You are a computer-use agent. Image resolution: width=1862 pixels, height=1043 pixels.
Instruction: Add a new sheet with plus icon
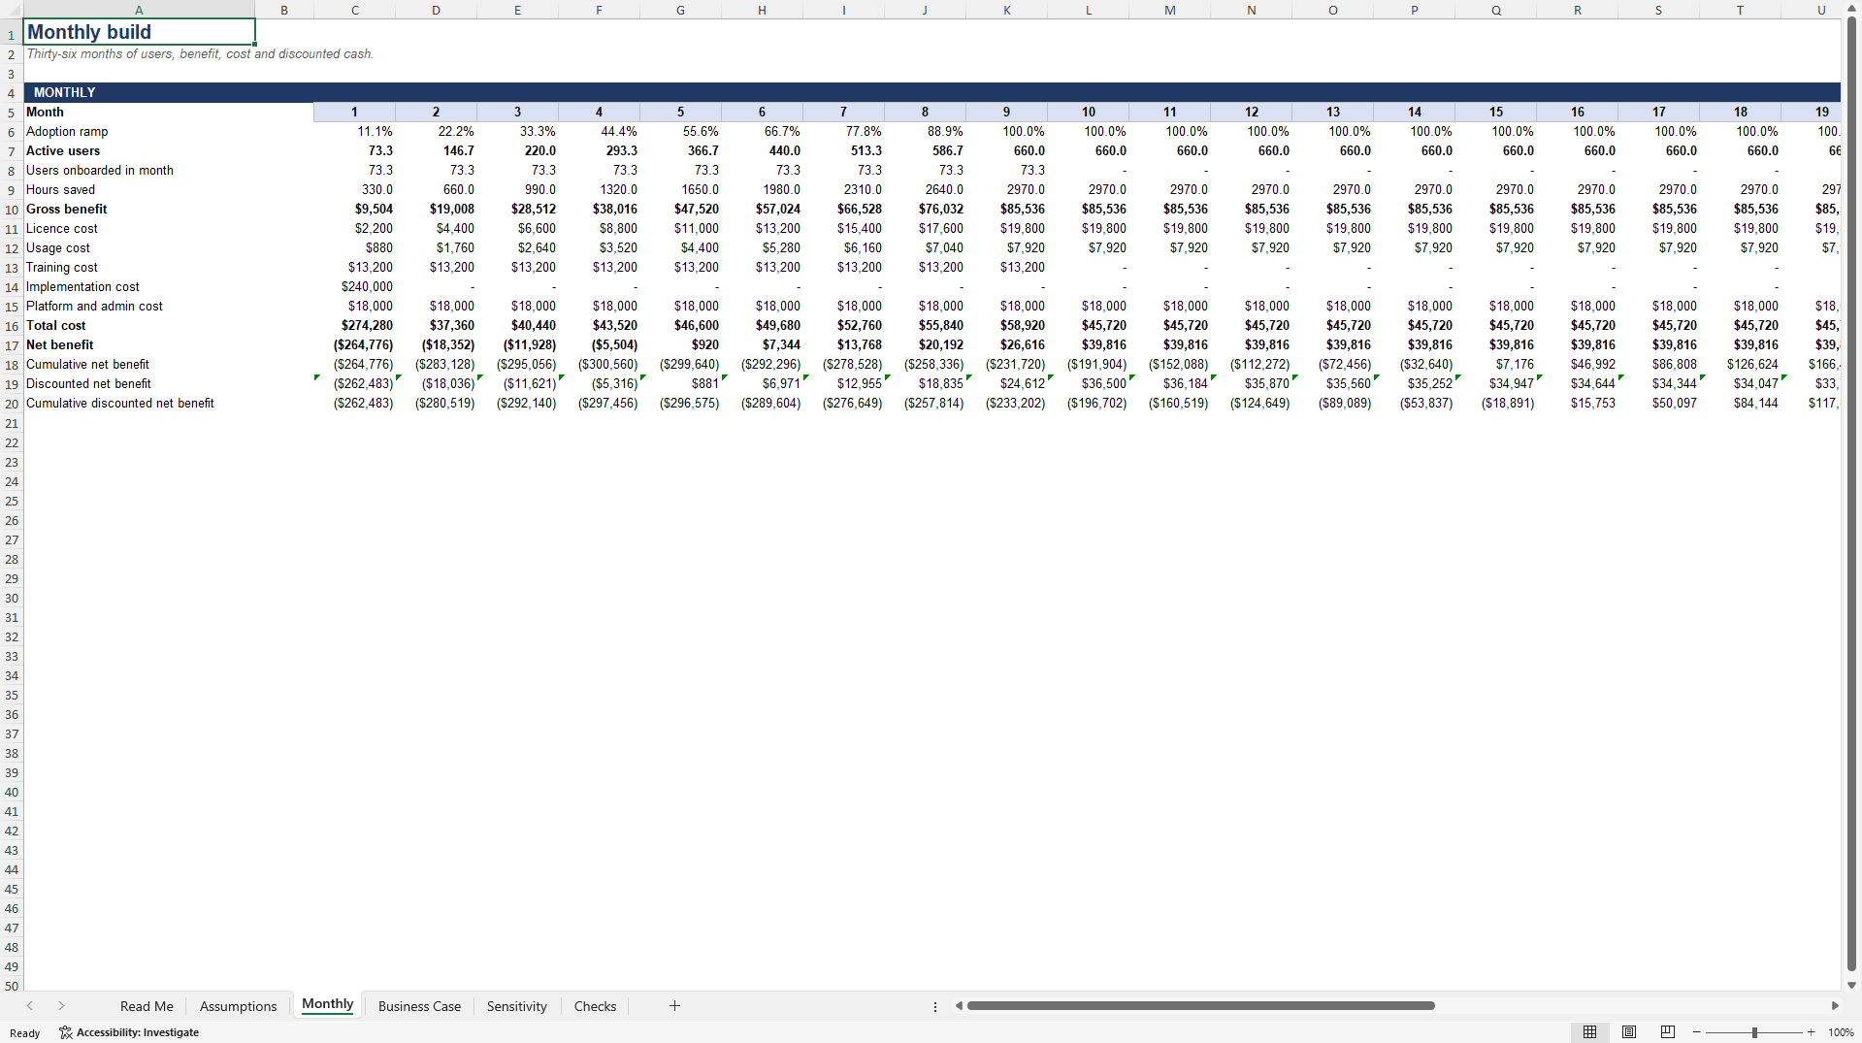click(x=674, y=1006)
